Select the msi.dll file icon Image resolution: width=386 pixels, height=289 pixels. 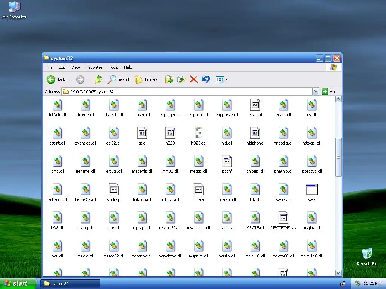[57, 246]
